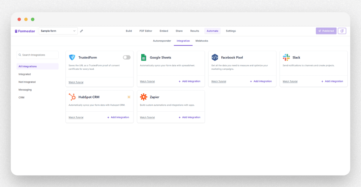Screen dimensions: 361x187
Task: Click the HubSpot CRM card title
Action: pyautogui.click(x=89, y=97)
